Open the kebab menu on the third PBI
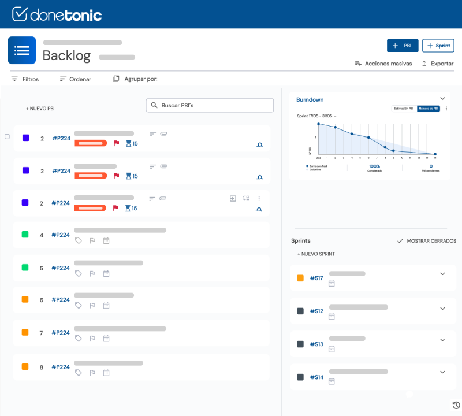 point(259,198)
